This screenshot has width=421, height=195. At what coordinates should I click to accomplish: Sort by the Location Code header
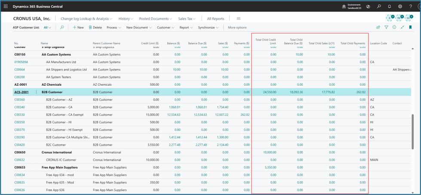(x=378, y=43)
